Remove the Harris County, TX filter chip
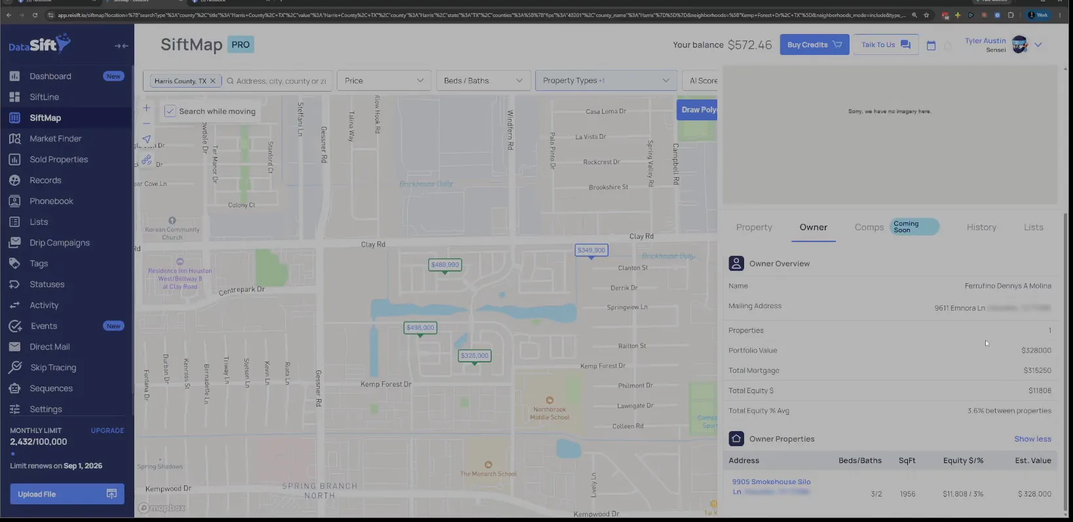Viewport: 1073px width, 522px height. tap(212, 81)
